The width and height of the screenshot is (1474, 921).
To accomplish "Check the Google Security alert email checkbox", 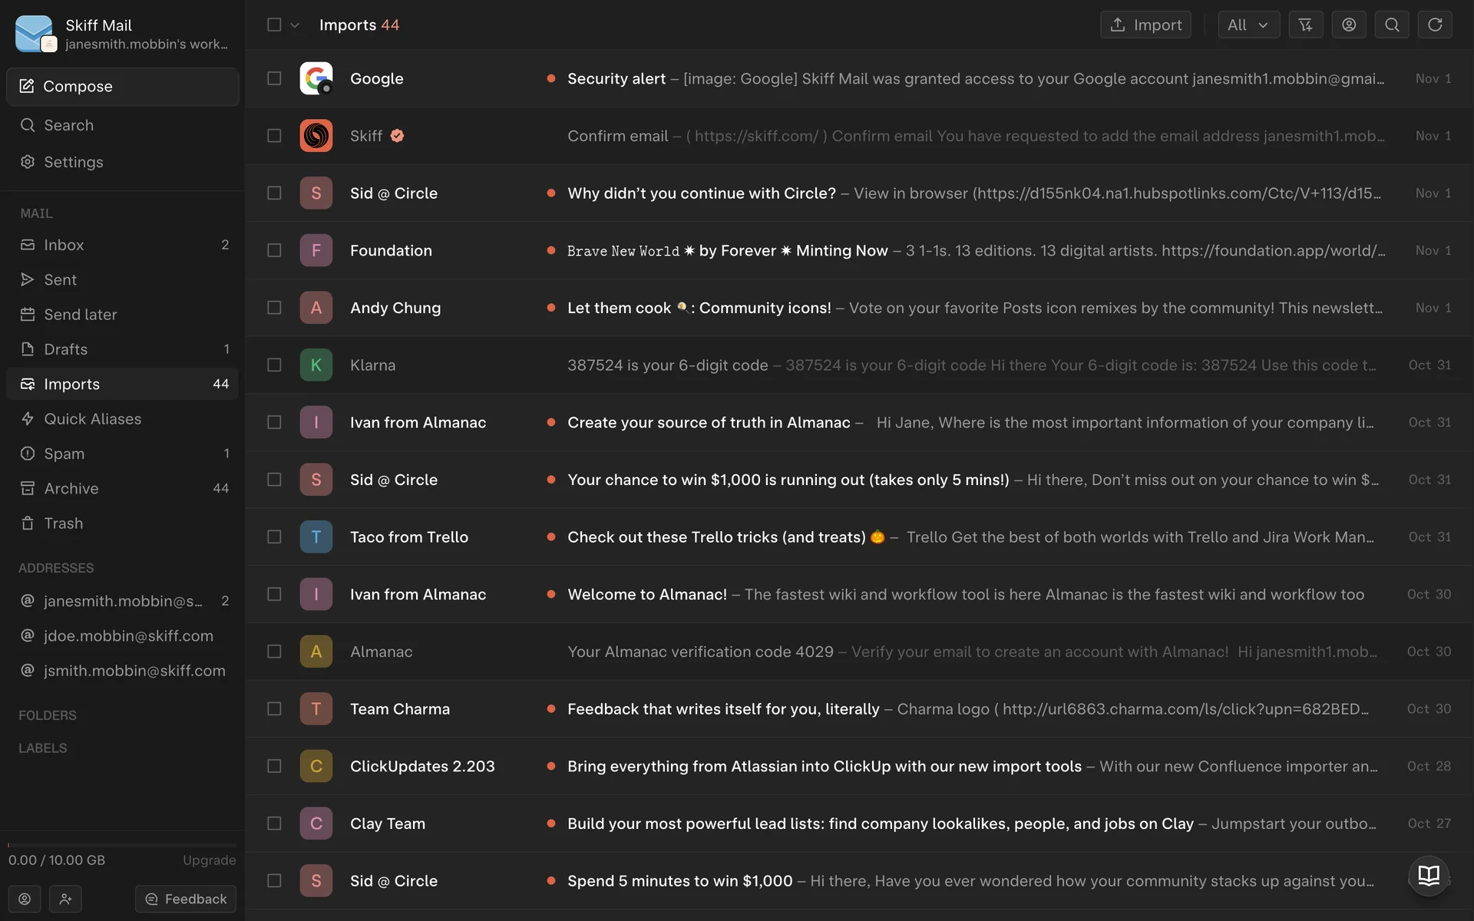I will 274,78.
